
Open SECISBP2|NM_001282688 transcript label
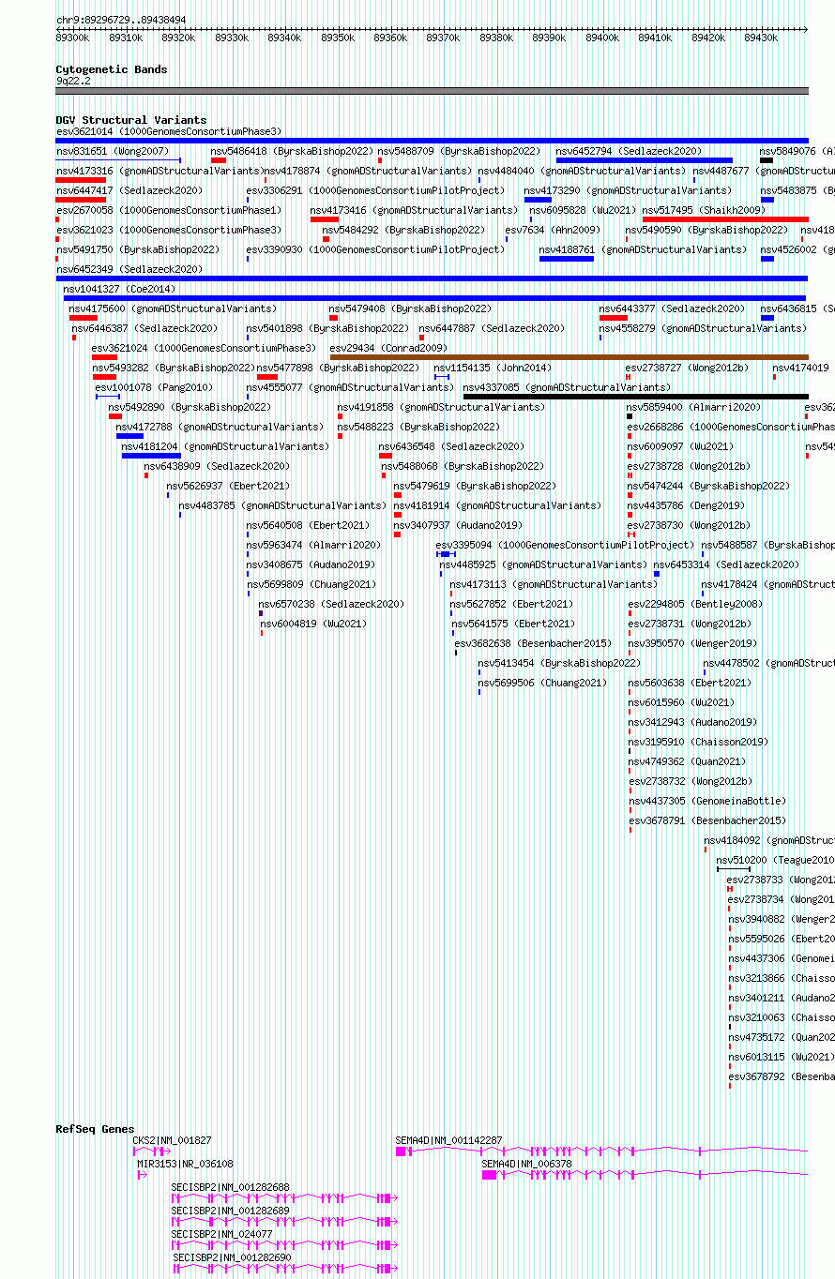click(x=231, y=1187)
